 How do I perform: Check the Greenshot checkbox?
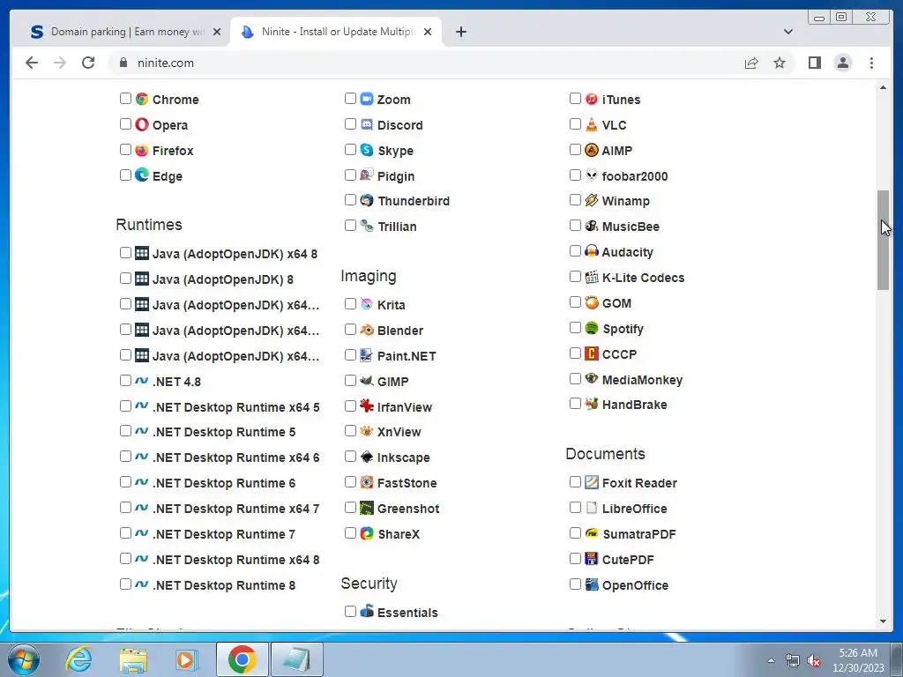350,507
